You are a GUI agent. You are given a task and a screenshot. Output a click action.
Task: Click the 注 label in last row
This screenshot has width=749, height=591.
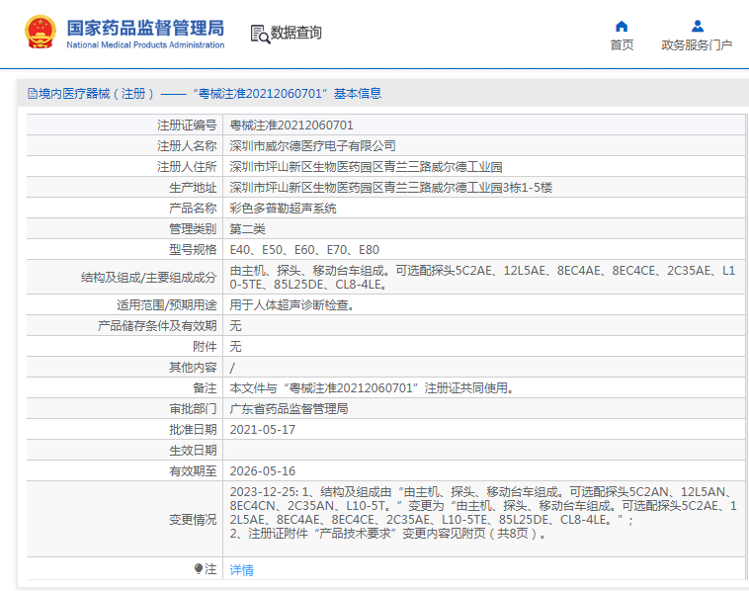210,568
